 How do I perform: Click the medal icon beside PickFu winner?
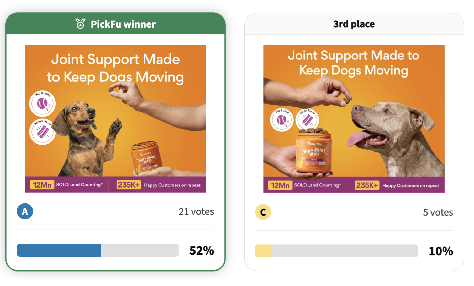coord(80,24)
